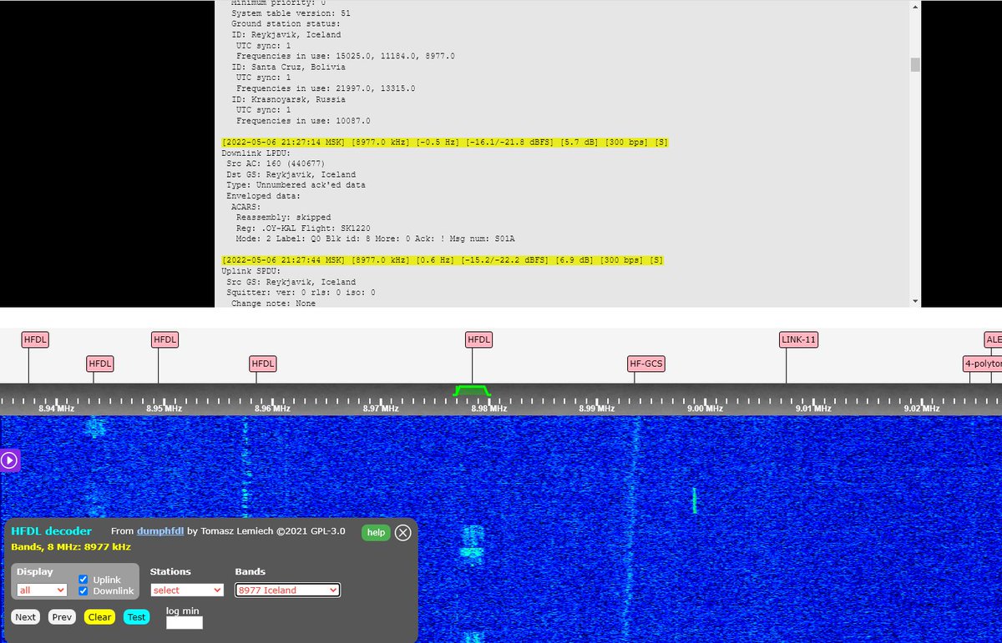Image resolution: width=1002 pixels, height=643 pixels.
Task: Focus the log min input field
Action: tap(185, 622)
